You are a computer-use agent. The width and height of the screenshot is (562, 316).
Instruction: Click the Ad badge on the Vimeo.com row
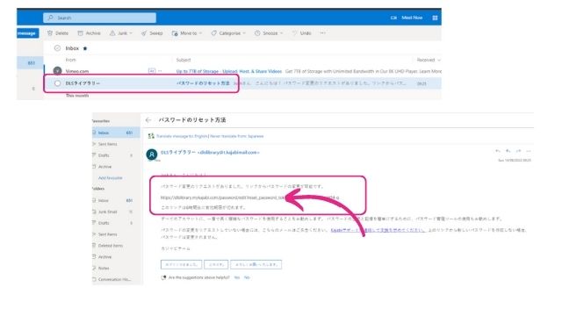(x=152, y=71)
